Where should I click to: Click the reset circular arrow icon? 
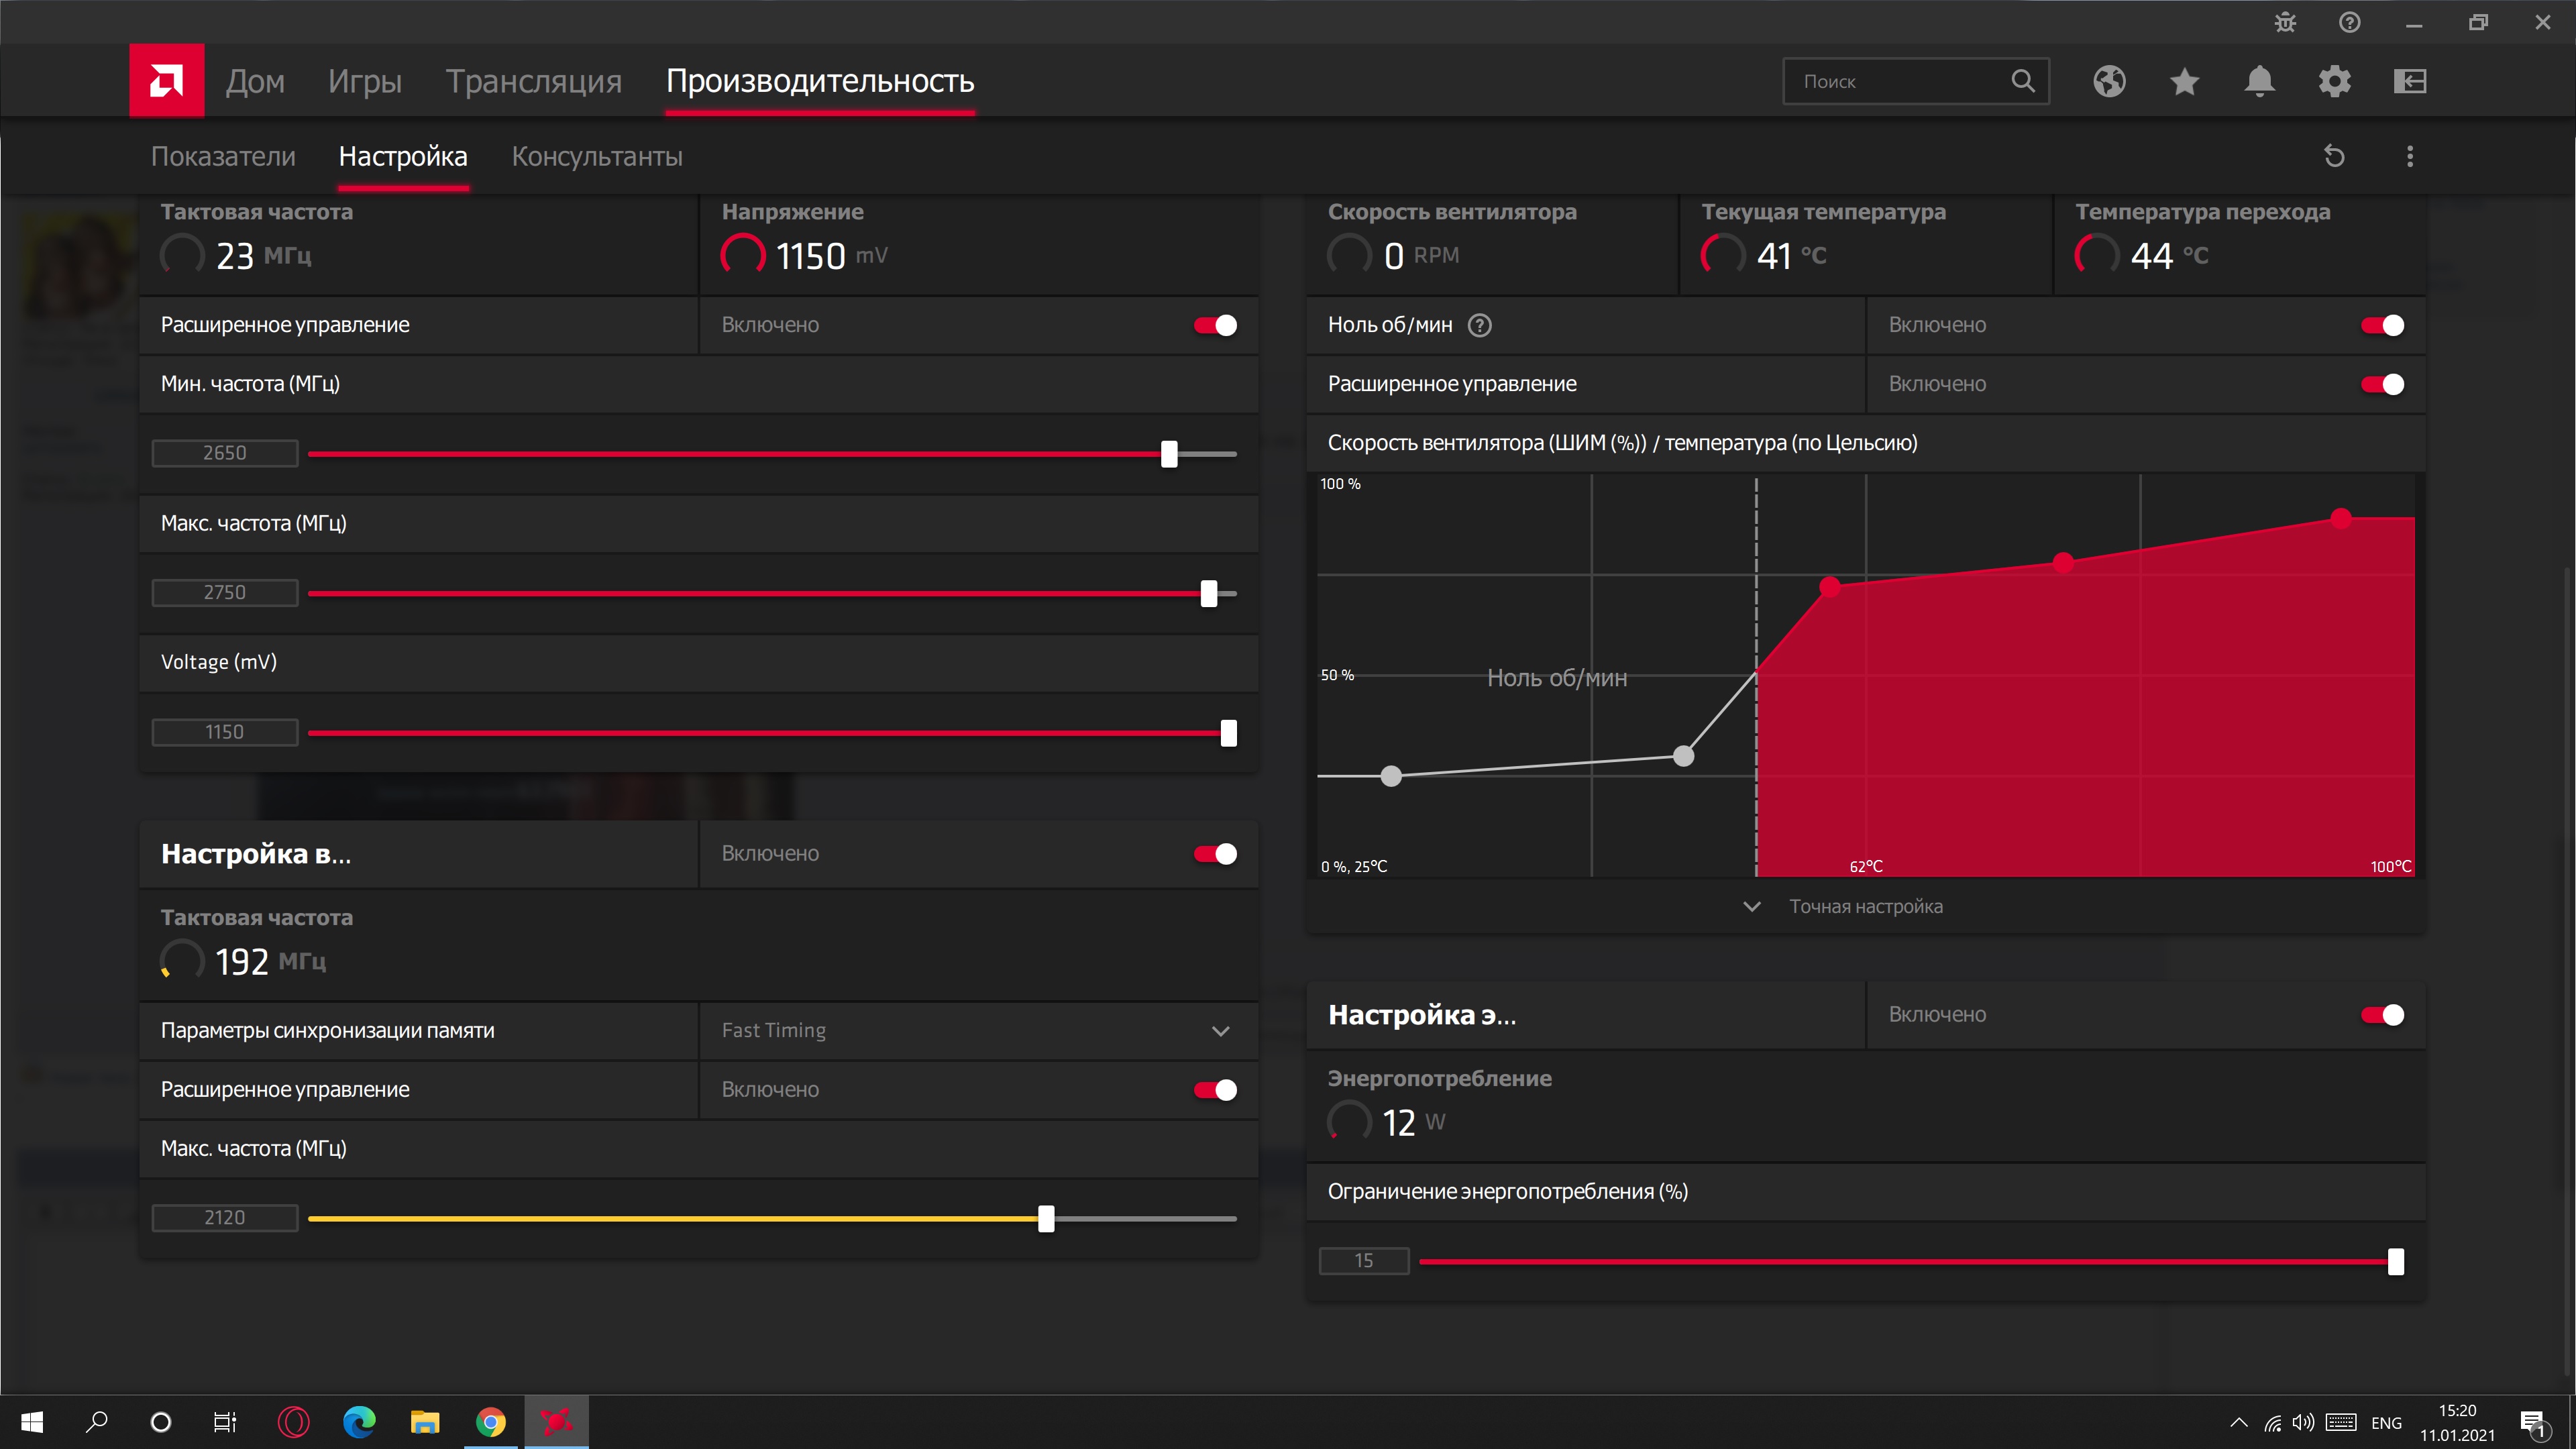point(2334,156)
